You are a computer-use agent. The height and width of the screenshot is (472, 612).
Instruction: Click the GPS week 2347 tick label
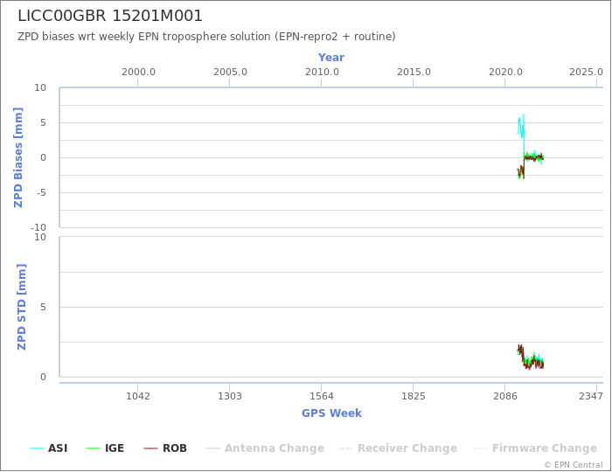point(591,396)
